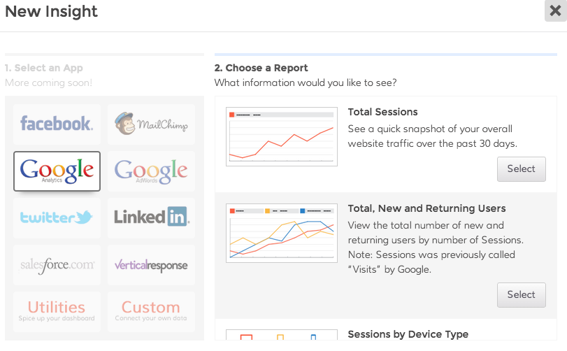Select the Twitter app tile
Image resolution: width=567 pixels, height=351 pixels.
point(57,217)
